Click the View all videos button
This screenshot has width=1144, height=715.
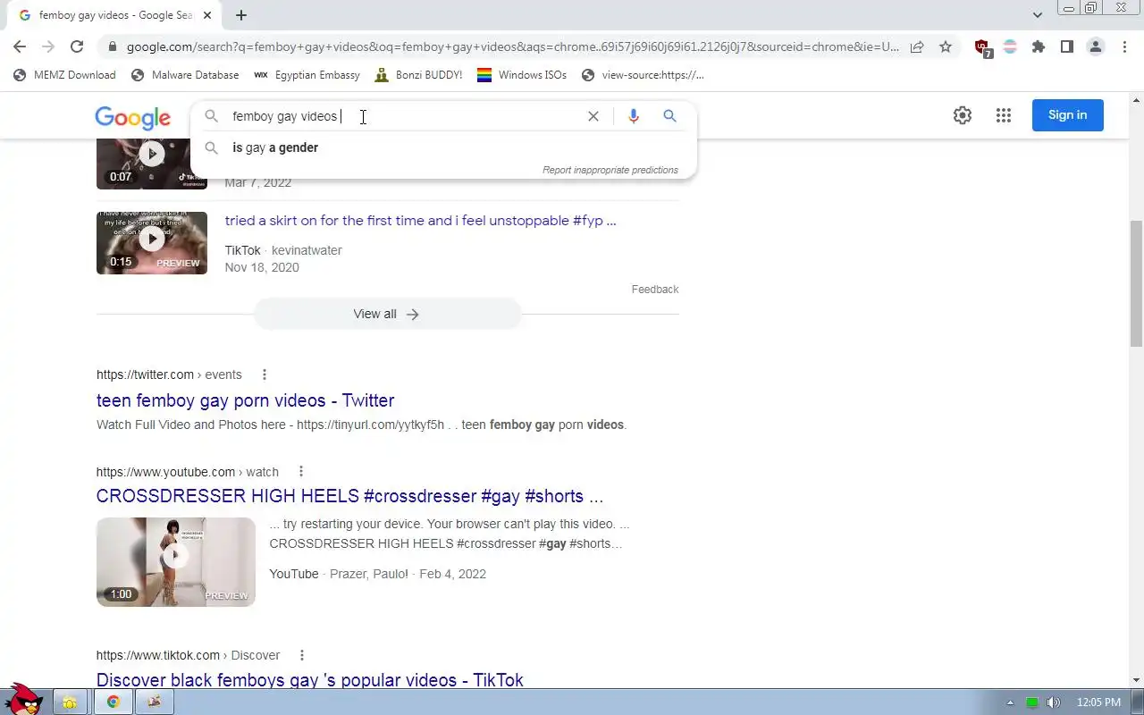[x=387, y=314]
